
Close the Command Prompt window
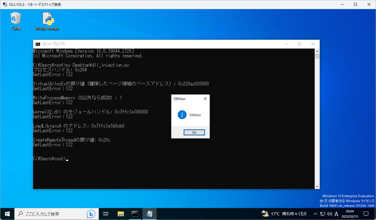313,44
